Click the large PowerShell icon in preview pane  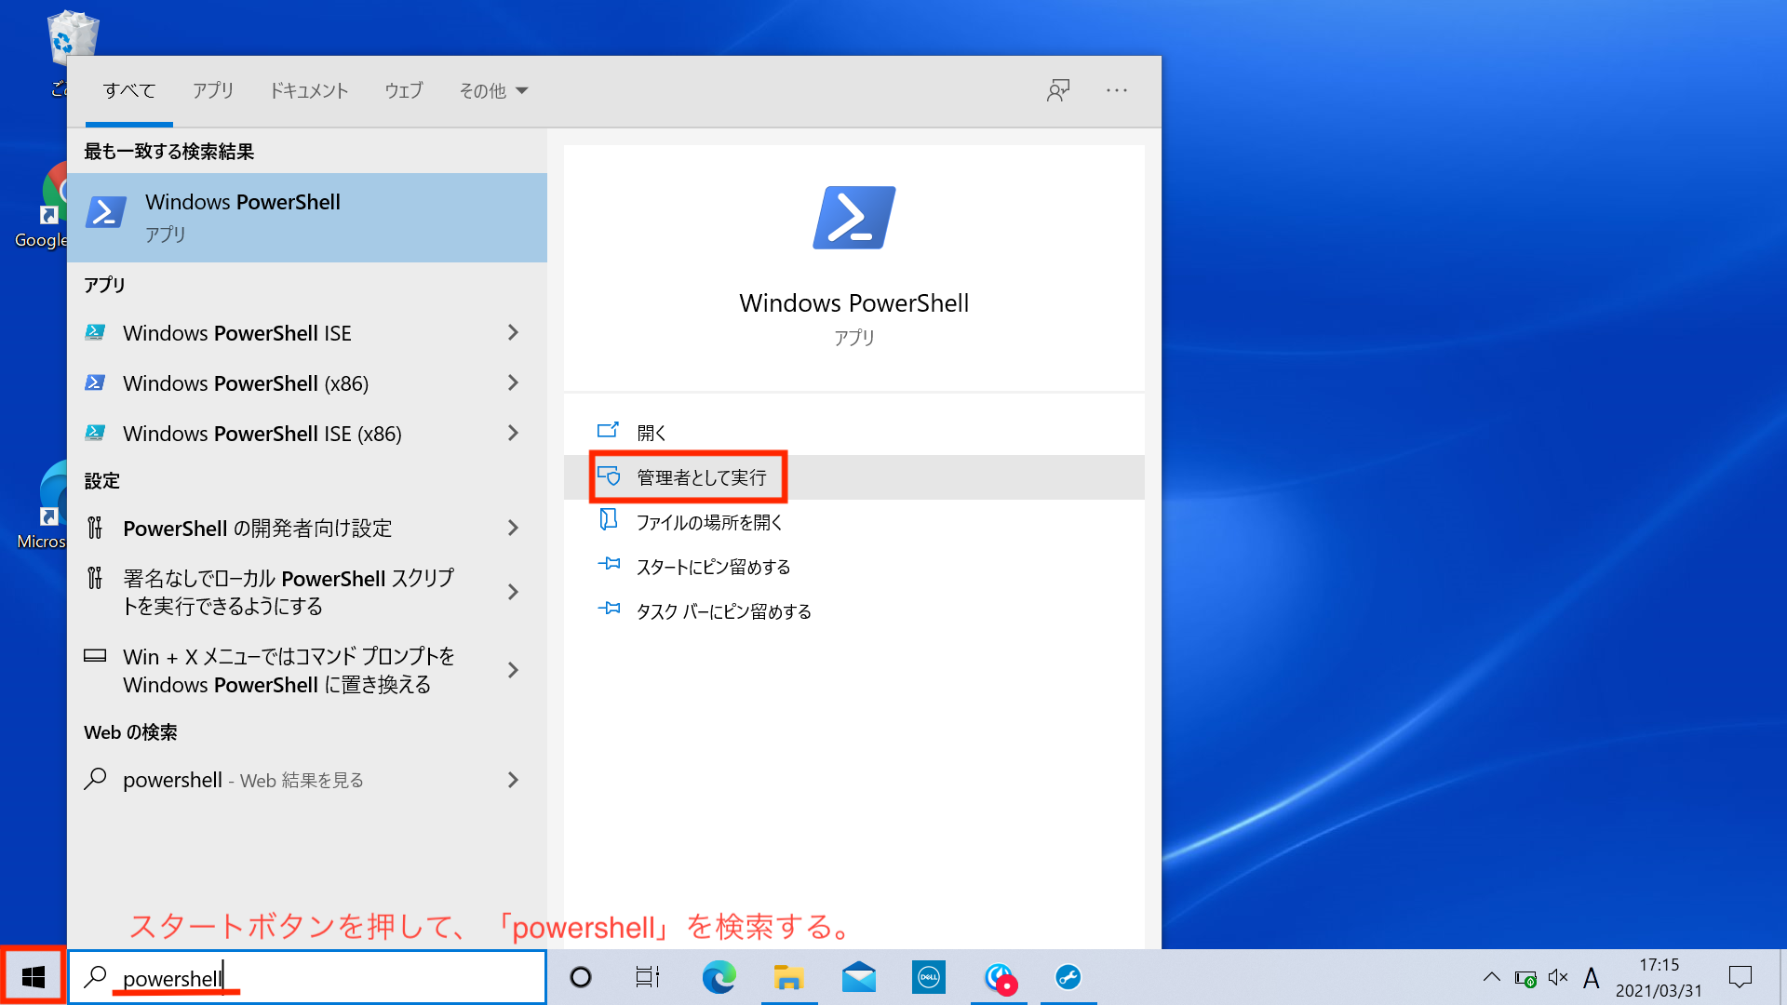[854, 218]
